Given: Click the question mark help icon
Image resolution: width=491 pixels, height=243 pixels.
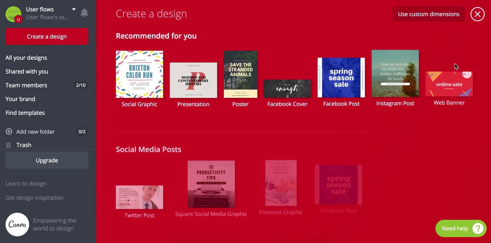Looking at the screenshot, I should [x=478, y=228].
